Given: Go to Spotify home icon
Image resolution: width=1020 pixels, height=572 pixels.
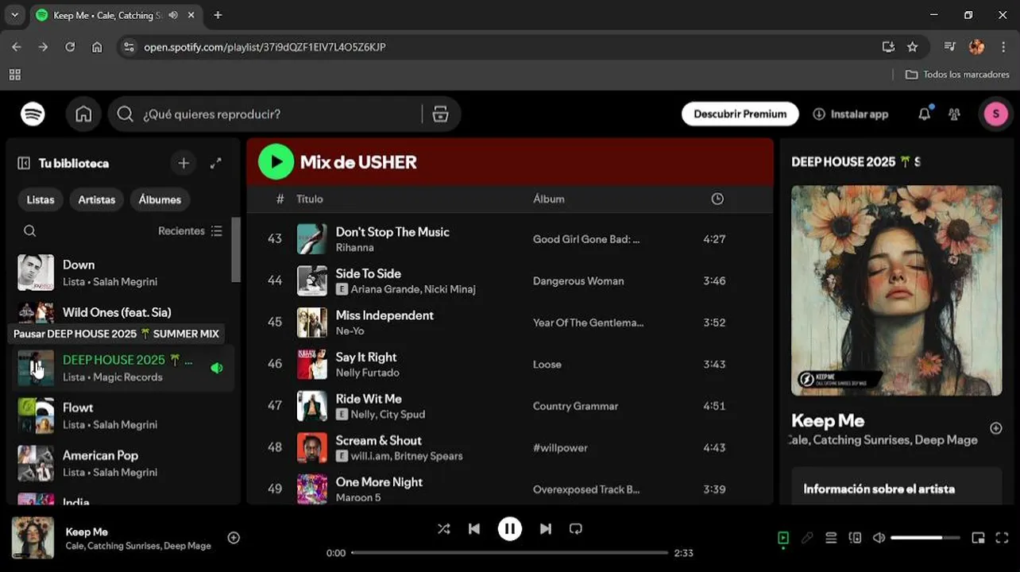Looking at the screenshot, I should (x=83, y=114).
